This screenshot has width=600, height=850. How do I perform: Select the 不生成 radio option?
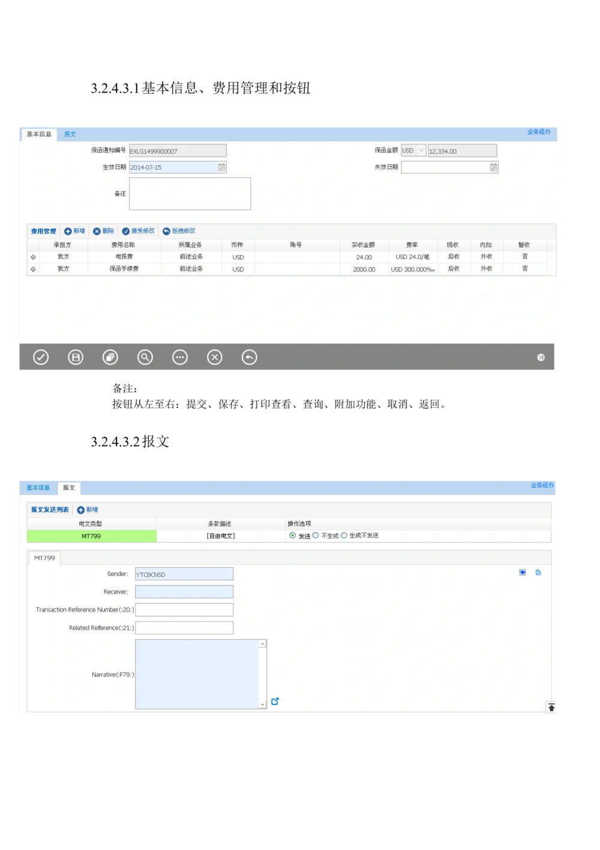316,536
